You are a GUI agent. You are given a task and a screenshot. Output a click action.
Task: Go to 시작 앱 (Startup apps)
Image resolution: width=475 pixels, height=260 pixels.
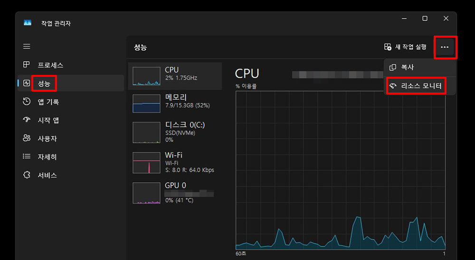tap(48, 120)
